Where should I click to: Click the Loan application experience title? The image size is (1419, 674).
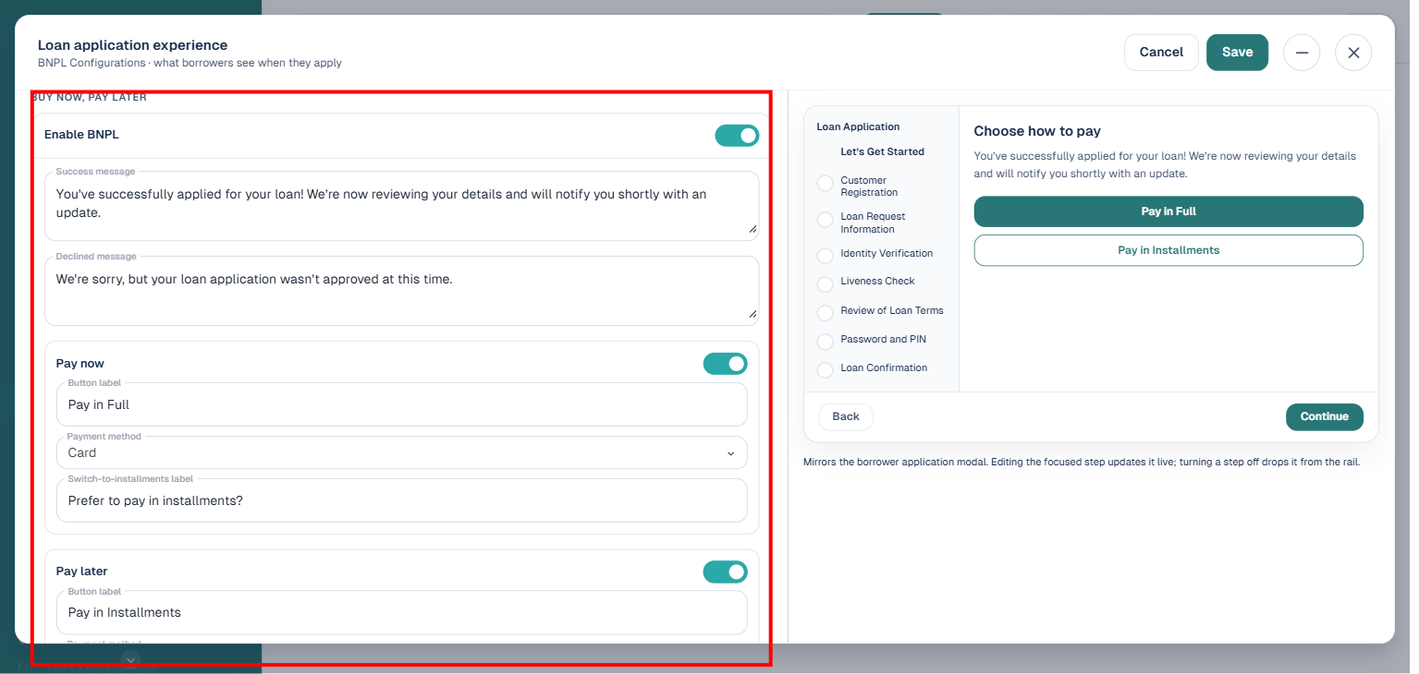[132, 44]
